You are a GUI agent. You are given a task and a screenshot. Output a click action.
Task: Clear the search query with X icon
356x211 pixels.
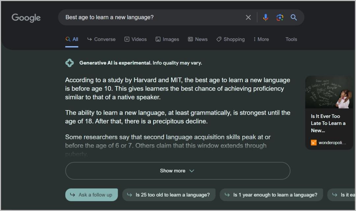pyautogui.click(x=248, y=17)
